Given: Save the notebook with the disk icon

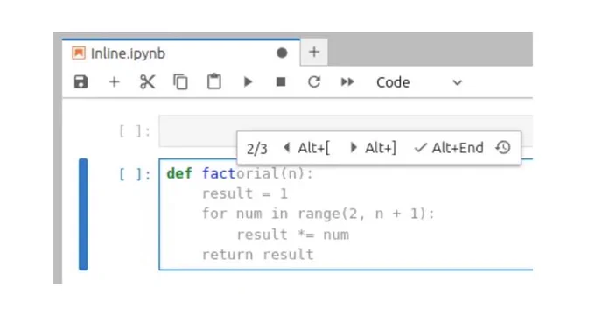Looking at the screenshot, I should pyautogui.click(x=80, y=82).
